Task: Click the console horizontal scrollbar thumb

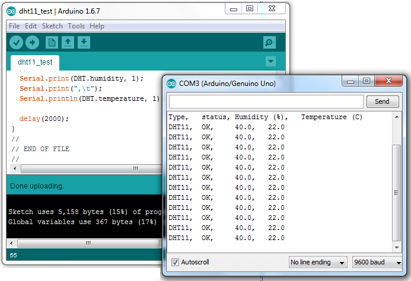Action: click(88, 244)
